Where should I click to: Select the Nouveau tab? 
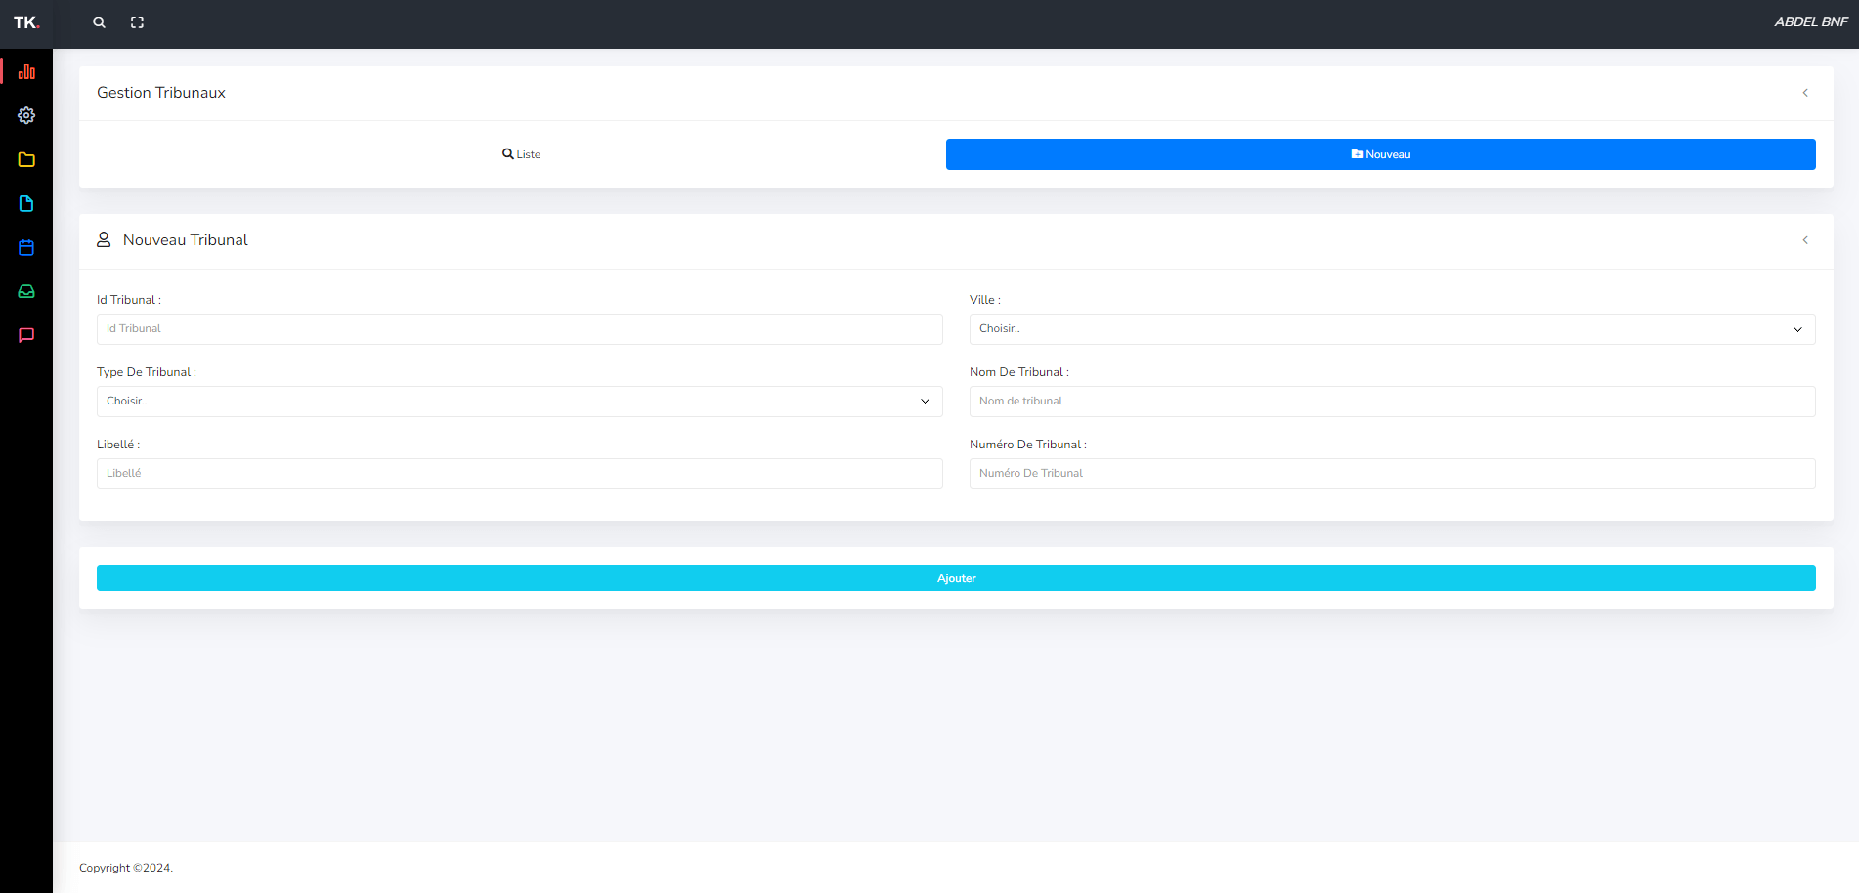[x=1380, y=154]
